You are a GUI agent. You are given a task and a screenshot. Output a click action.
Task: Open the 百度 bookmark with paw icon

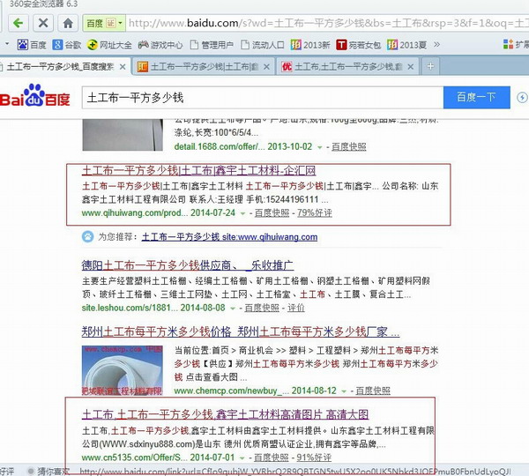[32, 44]
